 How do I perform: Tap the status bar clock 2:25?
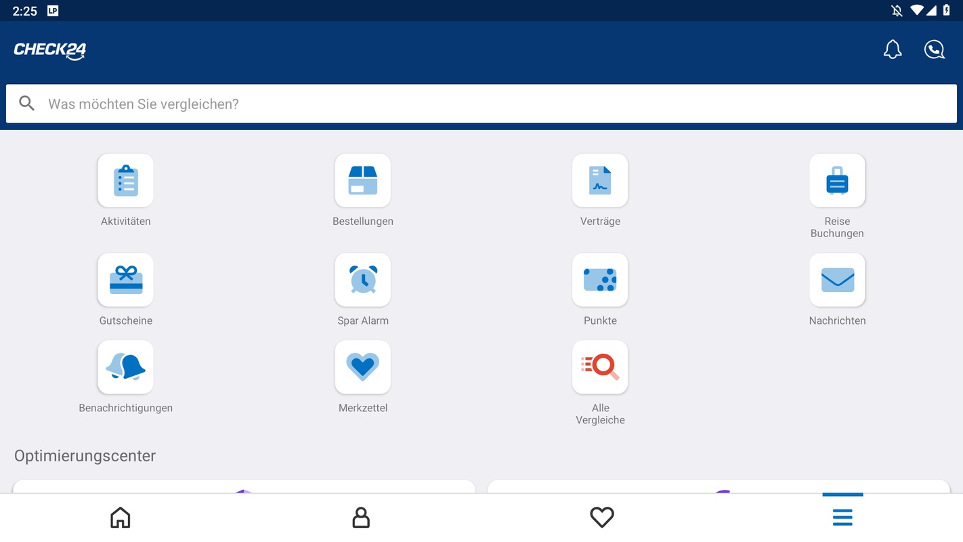[25, 11]
